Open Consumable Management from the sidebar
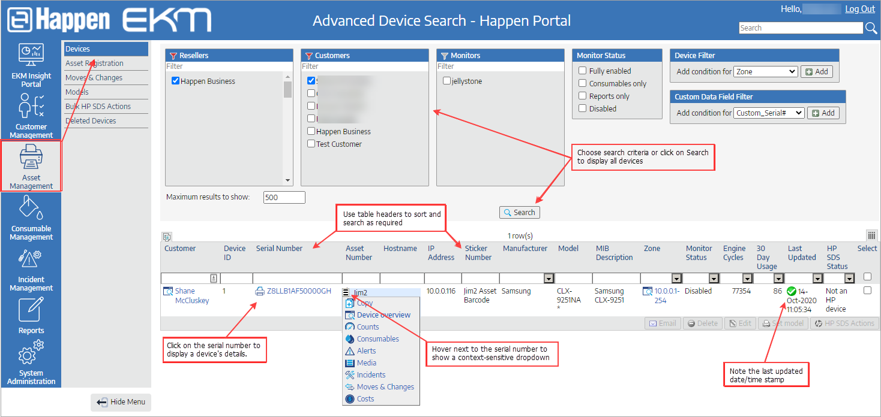Screen dimensions: 881x417 (x=31, y=208)
